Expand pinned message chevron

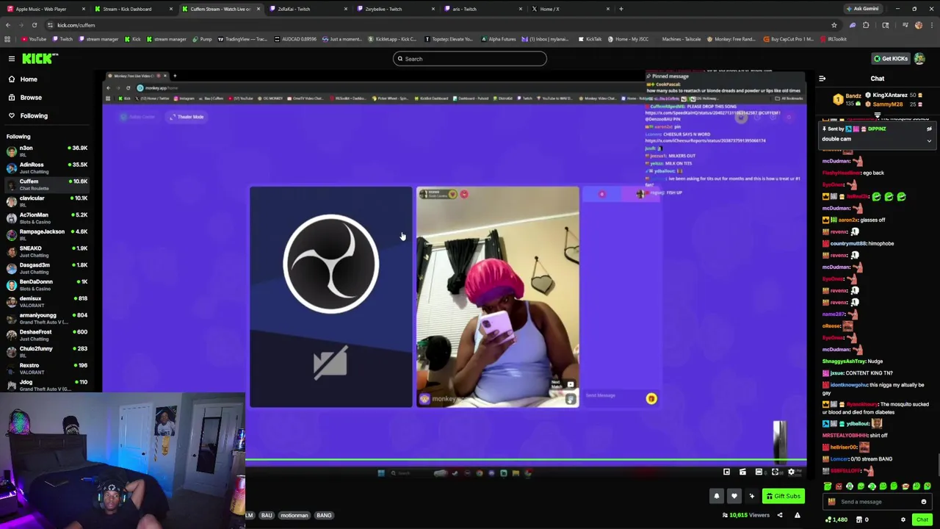pyautogui.click(x=929, y=140)
